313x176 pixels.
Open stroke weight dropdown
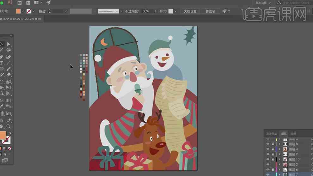coord(66,11)
